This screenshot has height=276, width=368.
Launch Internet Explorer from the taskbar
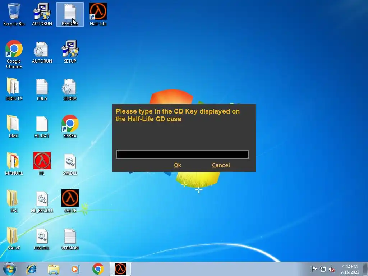[32, 269]
